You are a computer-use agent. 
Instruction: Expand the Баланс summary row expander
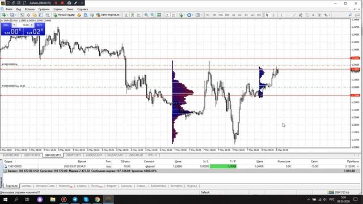tap(5, 171)
